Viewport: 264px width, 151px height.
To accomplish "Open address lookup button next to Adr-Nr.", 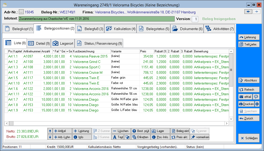I will pos(21,12).
